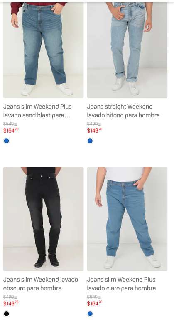Open the bitono straight jeans photo

(x=127, y=50)
